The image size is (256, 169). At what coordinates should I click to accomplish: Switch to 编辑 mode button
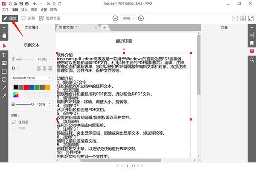(10, 18)
